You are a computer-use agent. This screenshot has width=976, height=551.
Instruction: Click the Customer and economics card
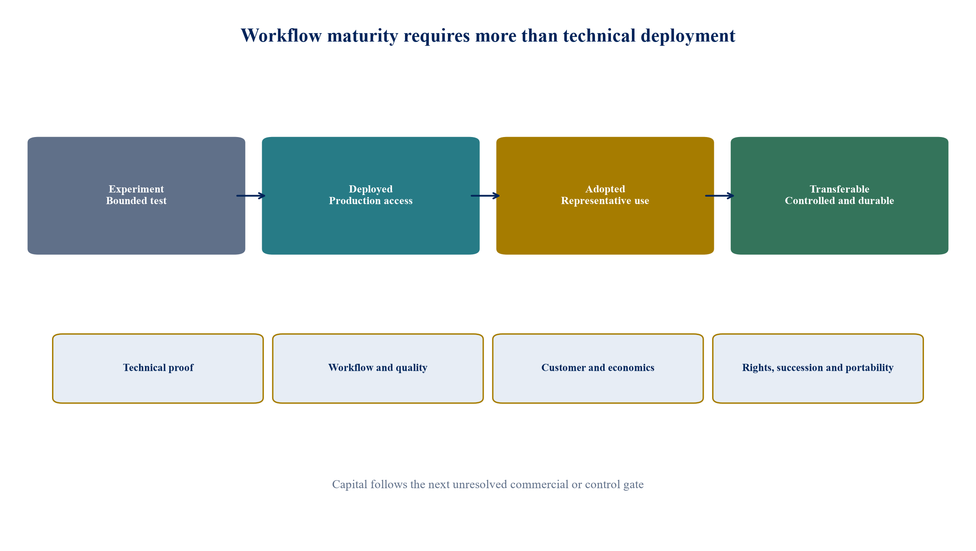598,369
